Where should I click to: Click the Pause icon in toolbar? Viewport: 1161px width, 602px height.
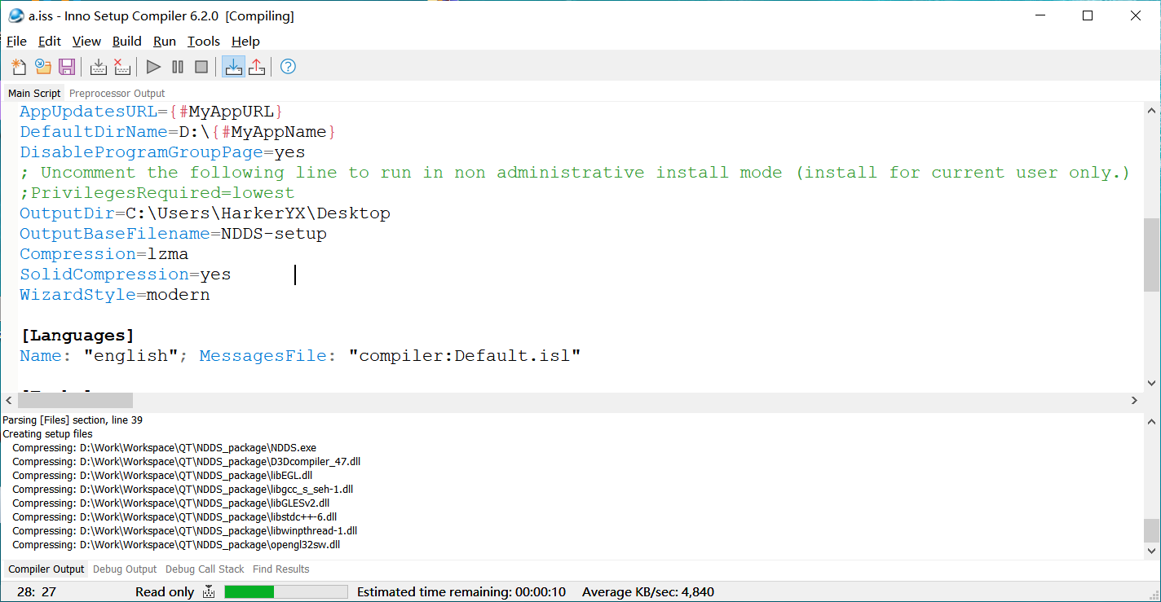click(x=178, y=67)
